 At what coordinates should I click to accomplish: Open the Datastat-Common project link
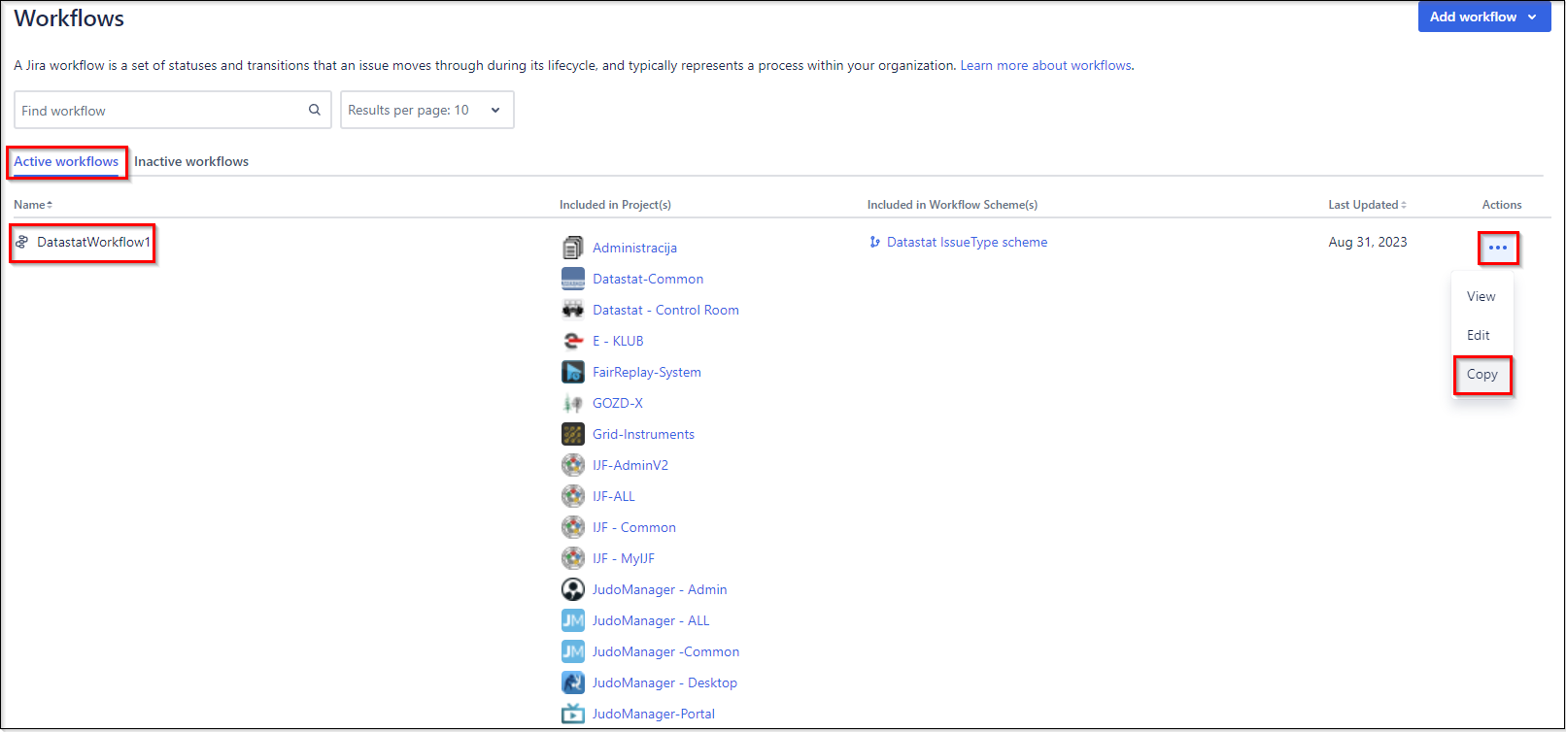pyautogui.click(x=648, y=279)
